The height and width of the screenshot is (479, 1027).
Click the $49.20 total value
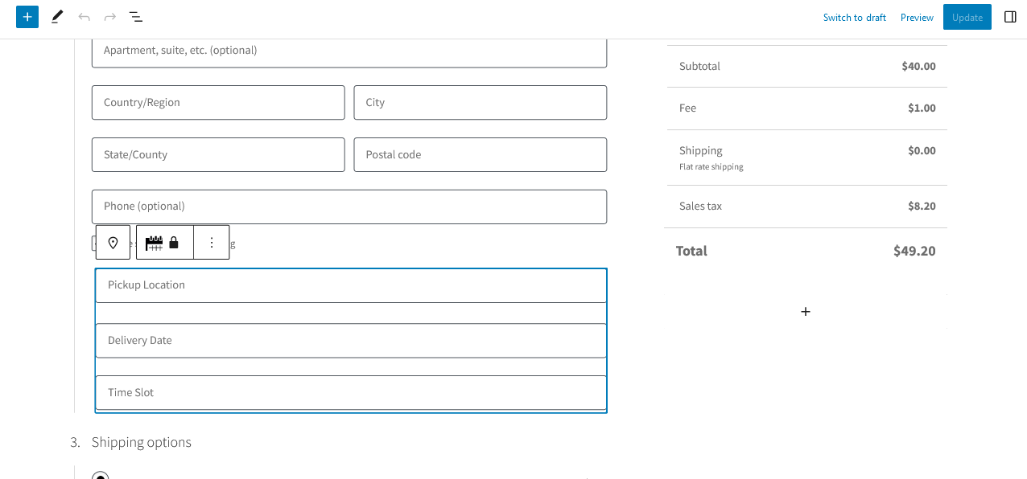tap(914, 251)
